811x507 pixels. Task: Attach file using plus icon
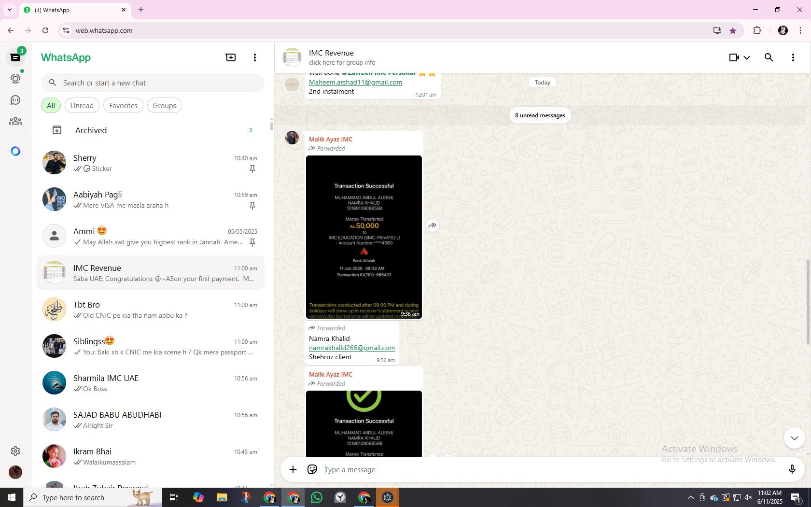tap(293, 469)
